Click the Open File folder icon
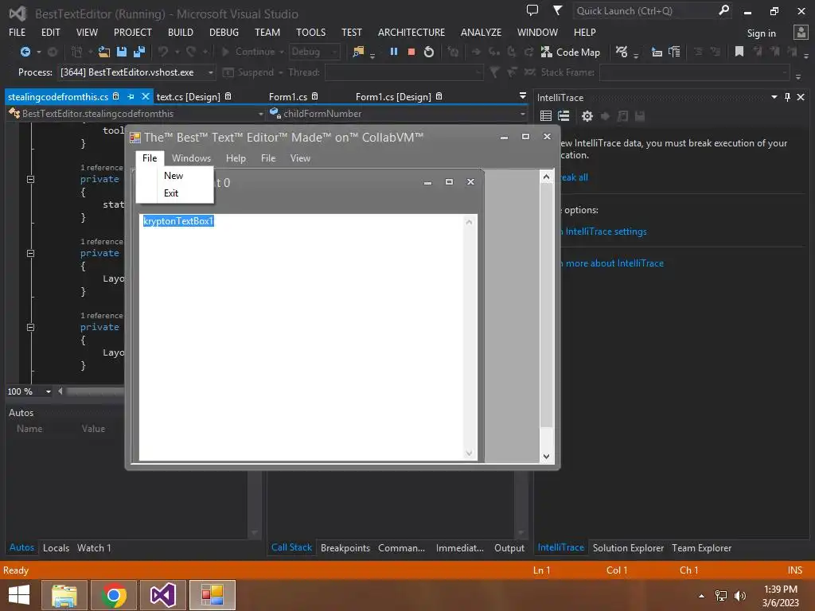The width and height of the screenshot is (815, 611). coord(104,52)
